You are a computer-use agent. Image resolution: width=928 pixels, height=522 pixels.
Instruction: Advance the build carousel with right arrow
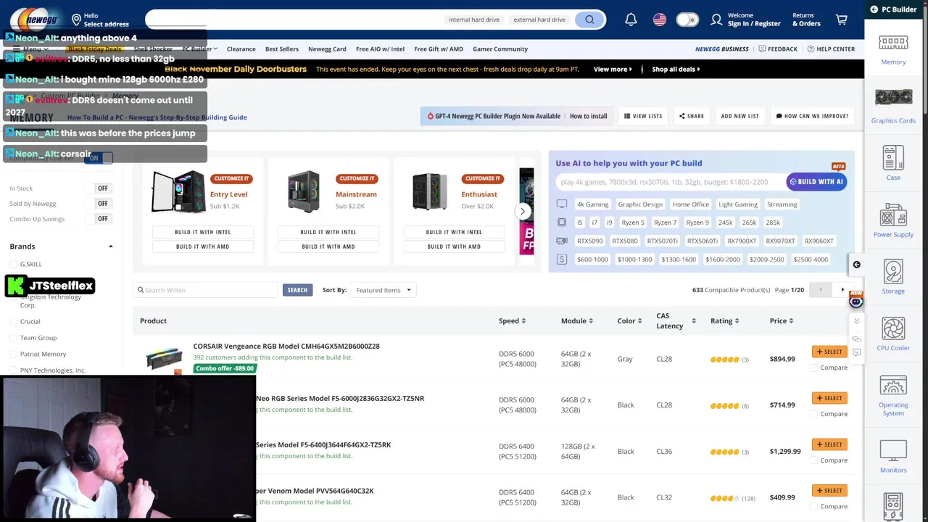[522, 212]
